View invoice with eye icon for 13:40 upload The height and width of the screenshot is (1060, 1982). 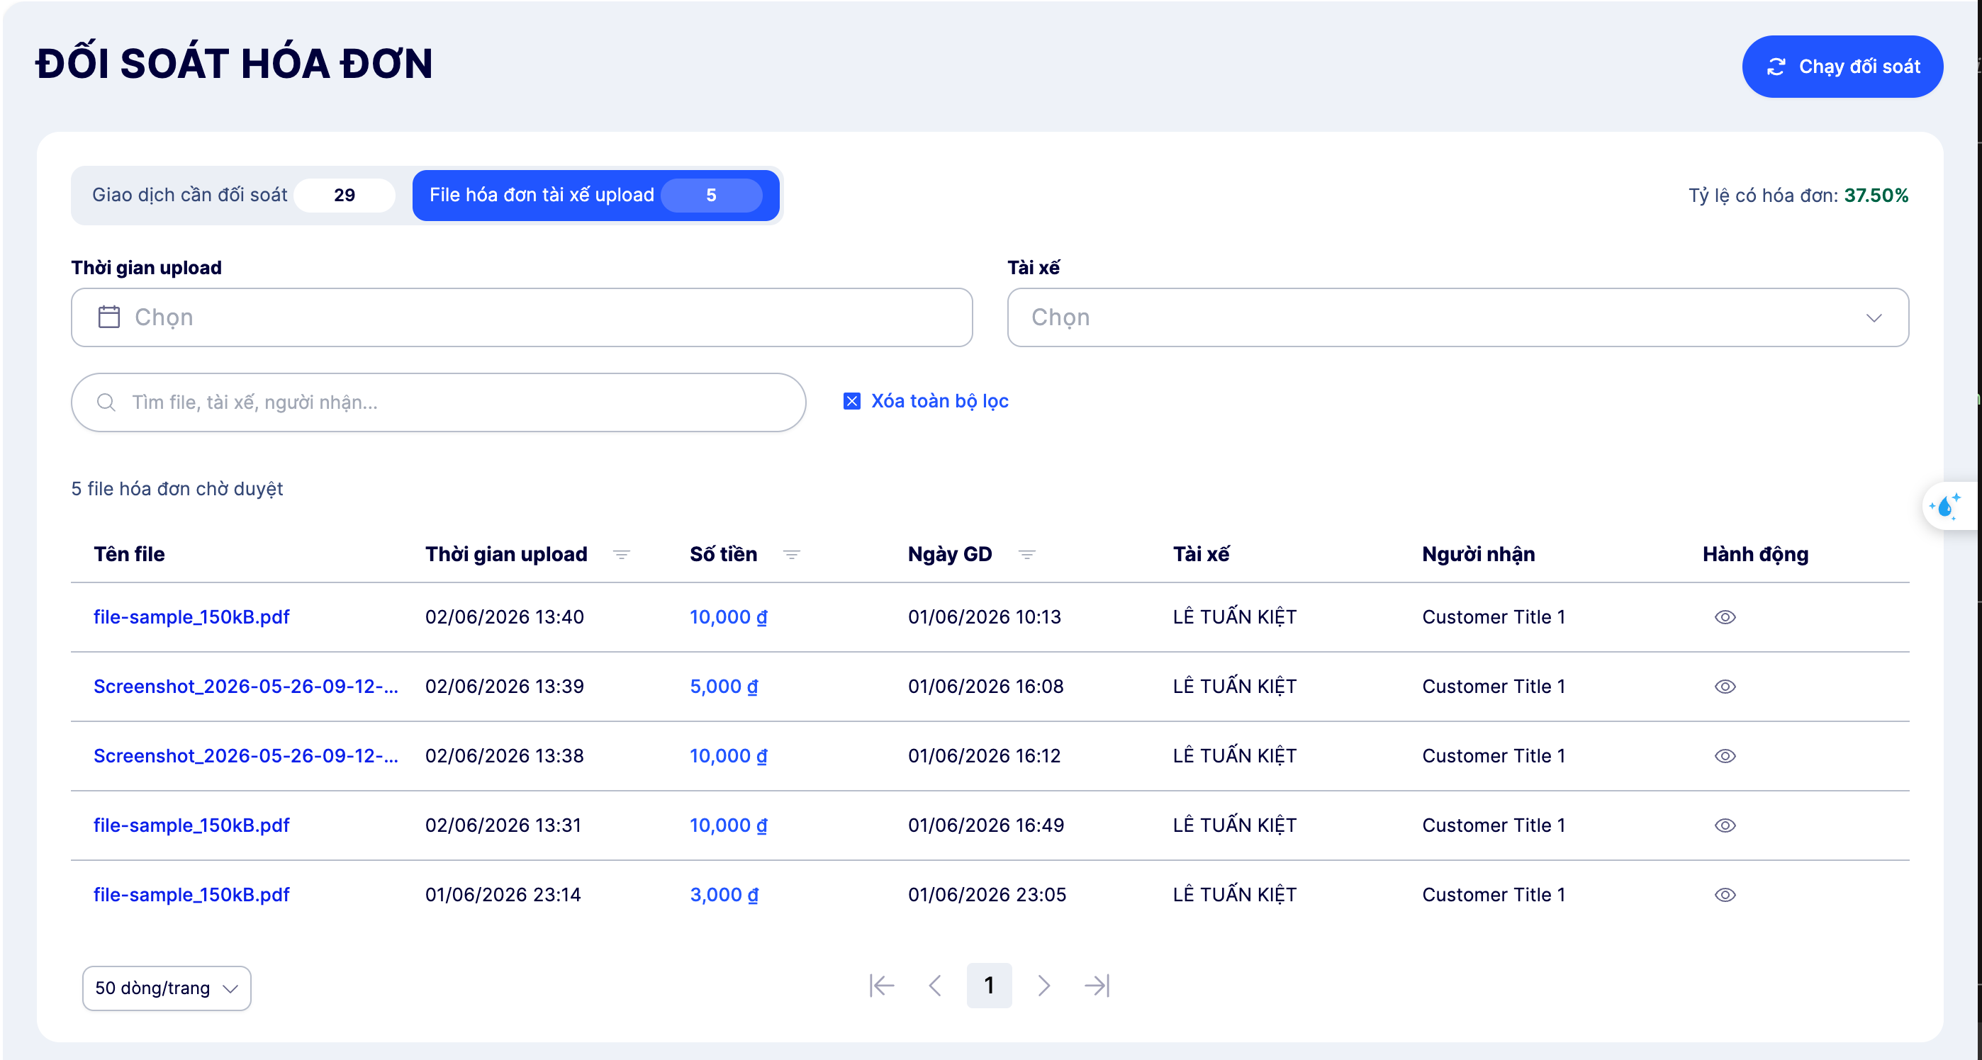[1725, 617]
